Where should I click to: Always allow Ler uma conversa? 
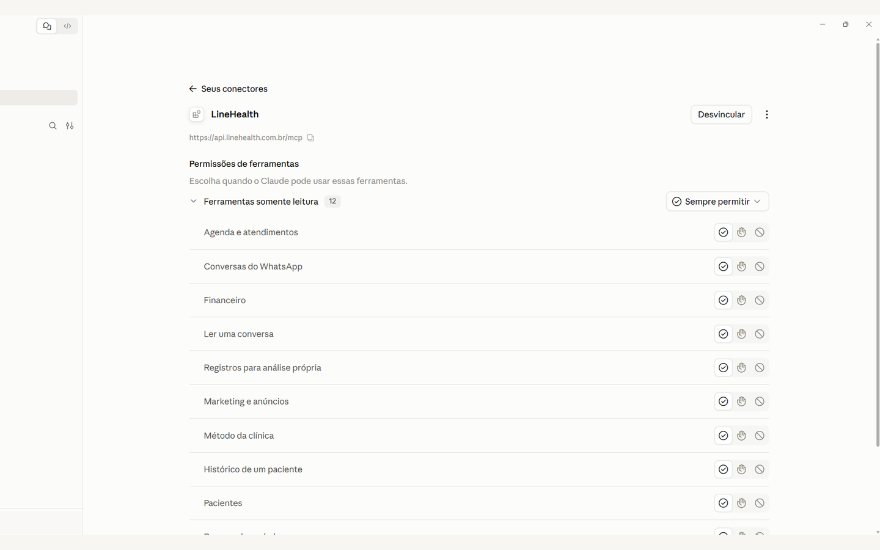[x=723, y=334]
